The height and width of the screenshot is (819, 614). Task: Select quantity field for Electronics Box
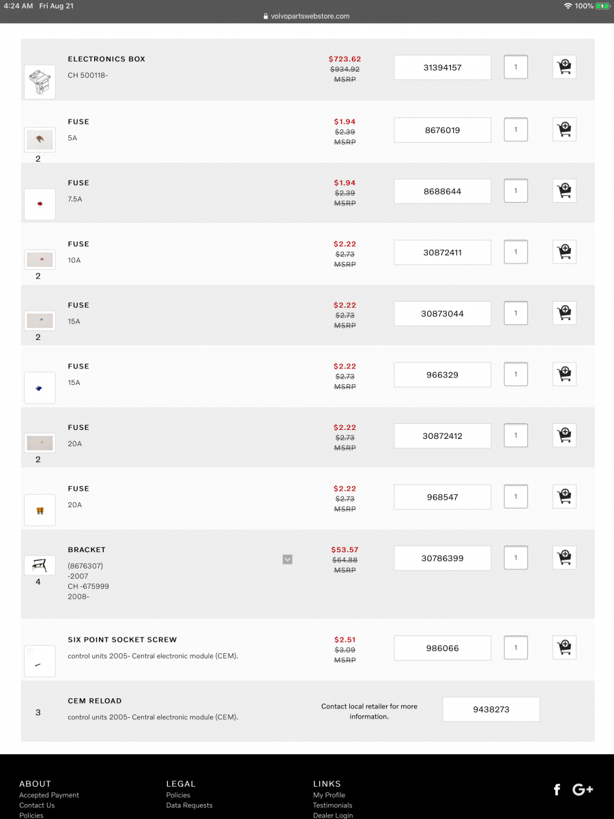pyautogui.click(x=516, y=67)
